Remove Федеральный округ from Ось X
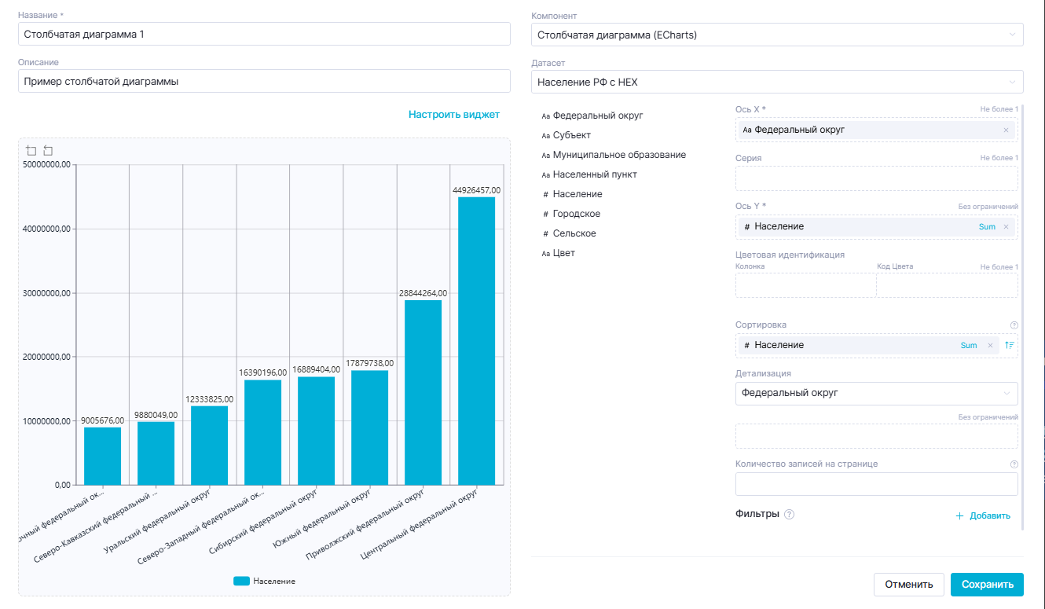 coord(1006,130)
